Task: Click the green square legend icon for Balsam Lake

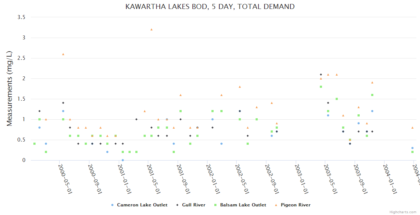Action: coord(215,205)
